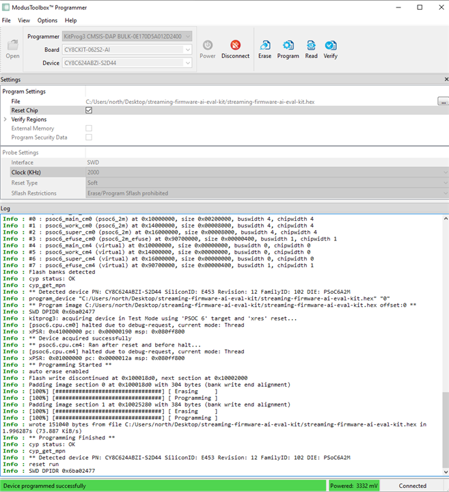Open the File menu
The image size is (449, 492).
tap(6, 20)
